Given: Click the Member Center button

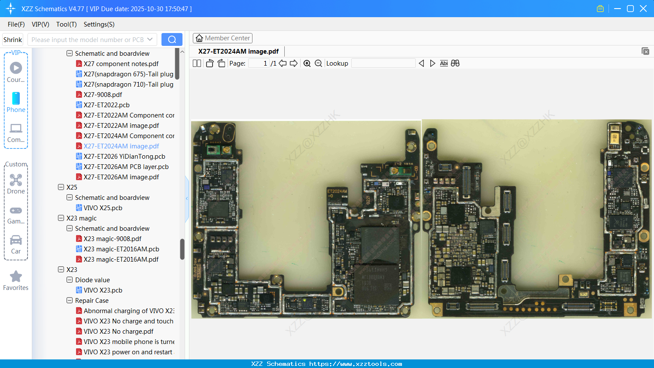Looking at the screenshot, I should click(x=222, y=38).
